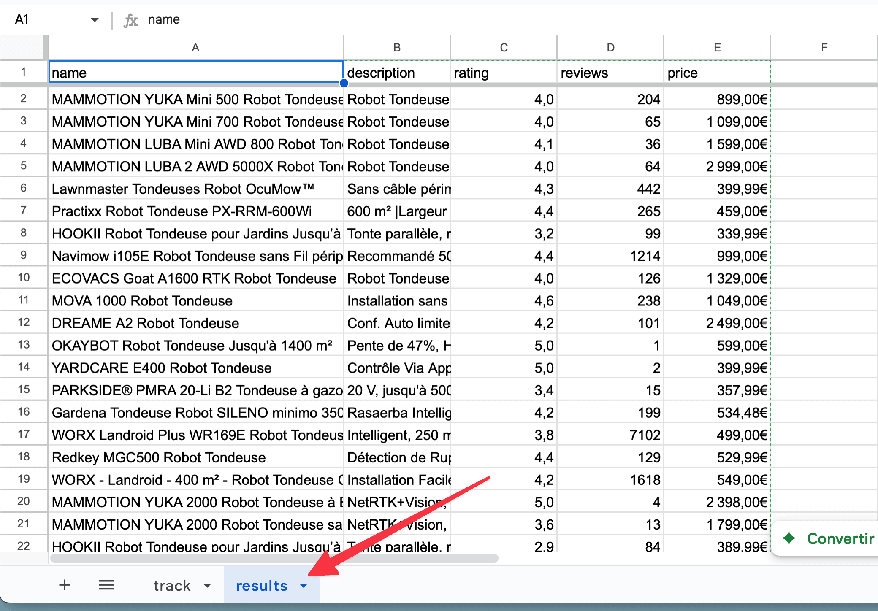Click description cell 'Détection de Ru'

pos(397,457)
